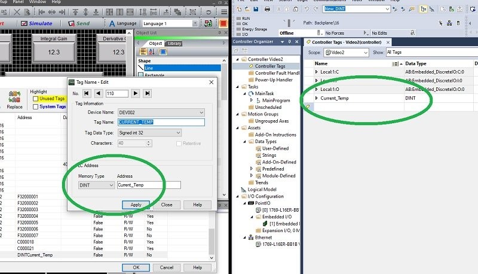Click the tag number field showing 110
Screen dimensions: 478x274
coord(117,93)
